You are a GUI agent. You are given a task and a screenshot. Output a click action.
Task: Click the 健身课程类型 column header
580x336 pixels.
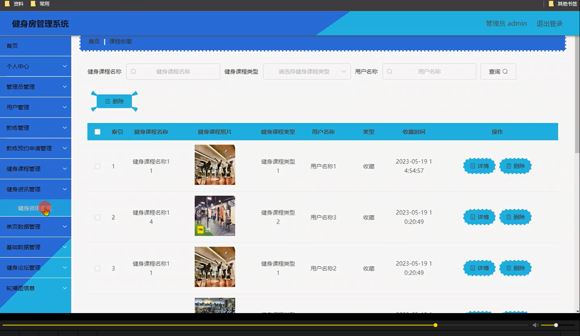coord(278,132)
